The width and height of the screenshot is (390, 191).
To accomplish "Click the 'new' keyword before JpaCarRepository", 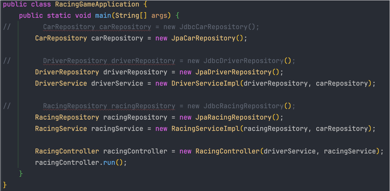I will point(161,38).
